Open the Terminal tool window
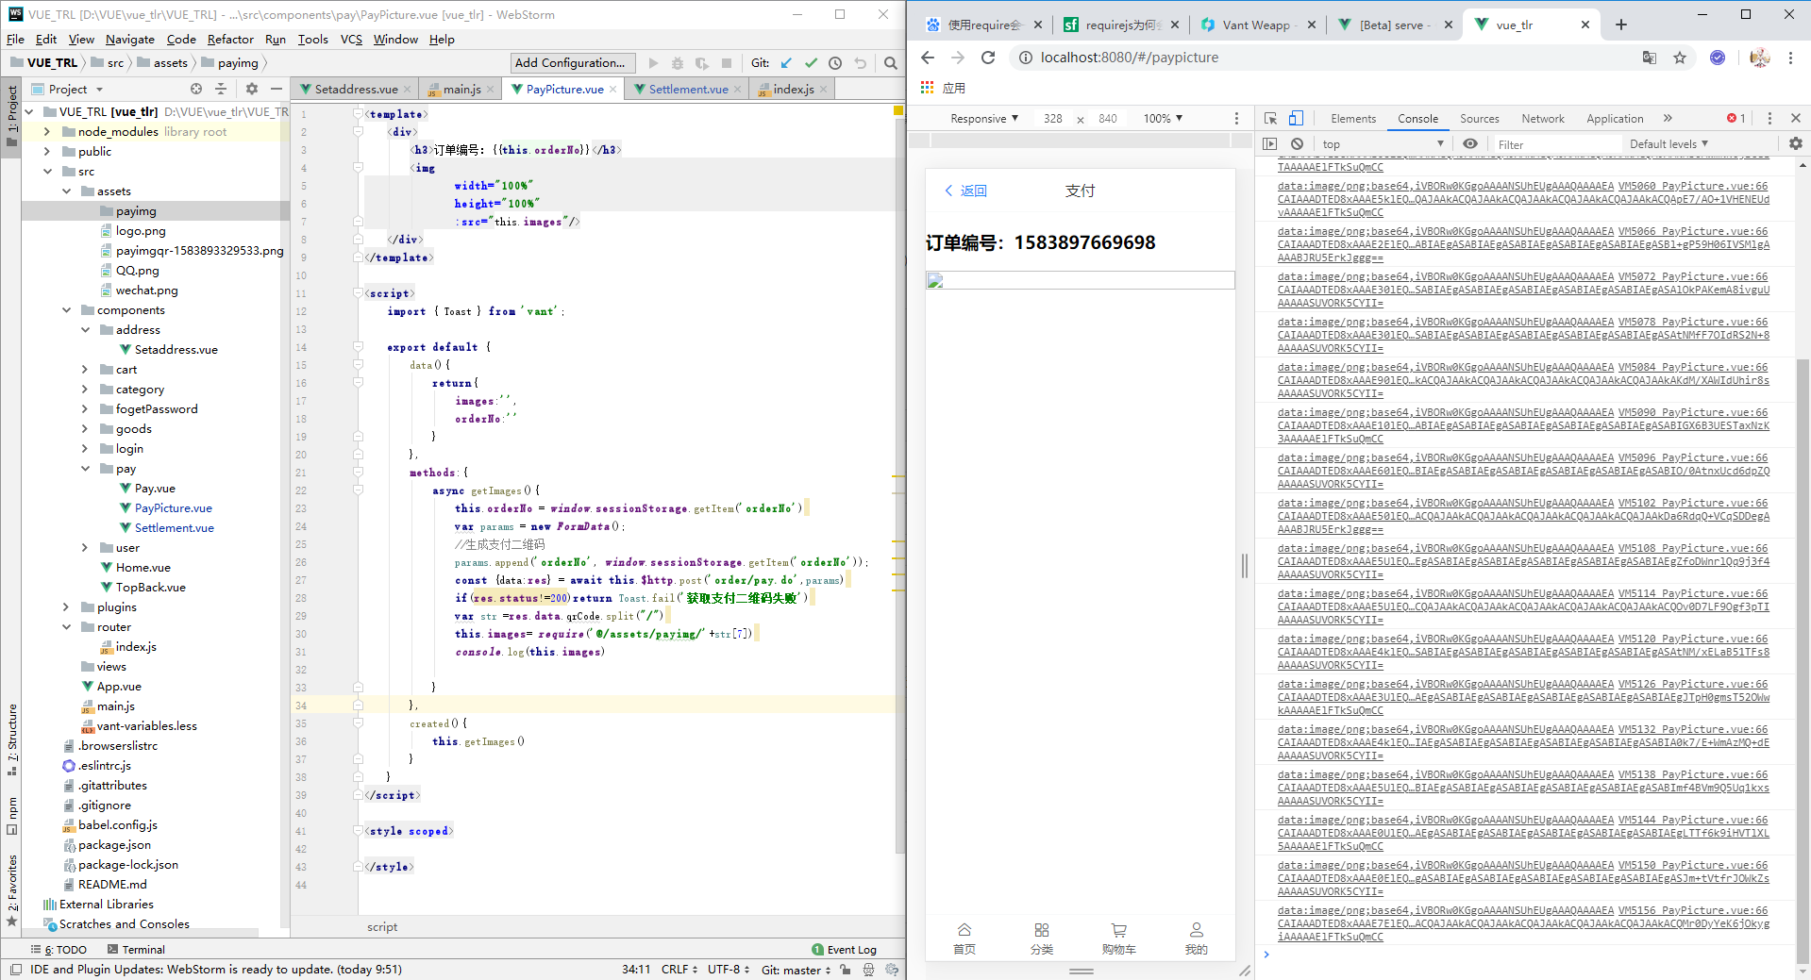This screenshot has height=980, width=1811. coord(137,950)
